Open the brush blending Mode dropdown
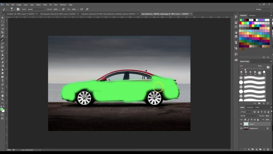 [x=36, y=9]
